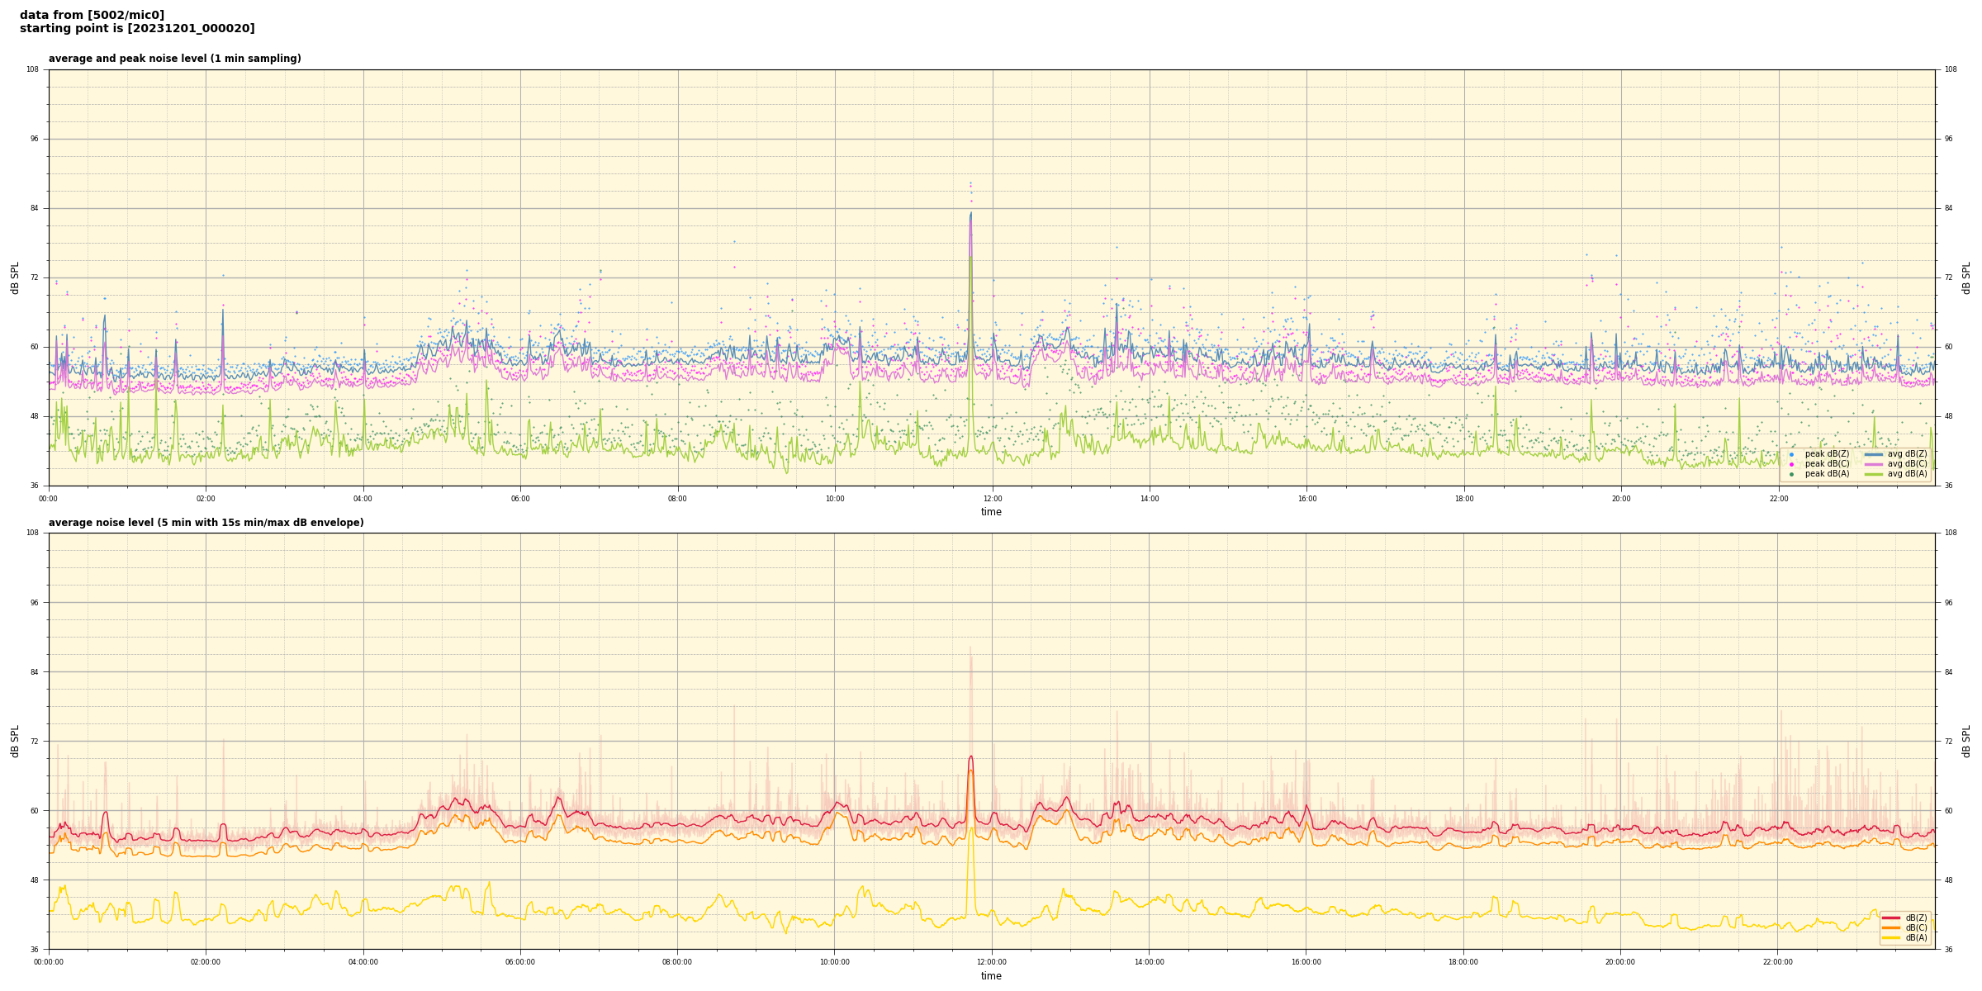Viewport: 1982px width, 991px height.
Task: Click the blue peak dB(Z) legend marker
Action: click(1791, 454)
